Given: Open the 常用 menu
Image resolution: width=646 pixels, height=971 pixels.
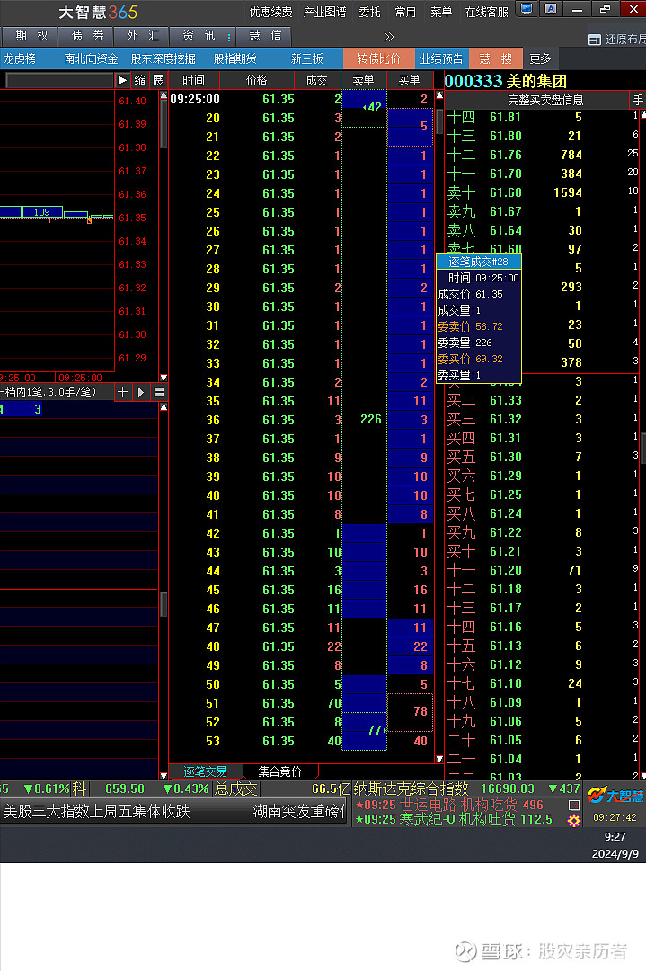Looking at the screenshot, I should pyautogui.click(x=405, y=12).
